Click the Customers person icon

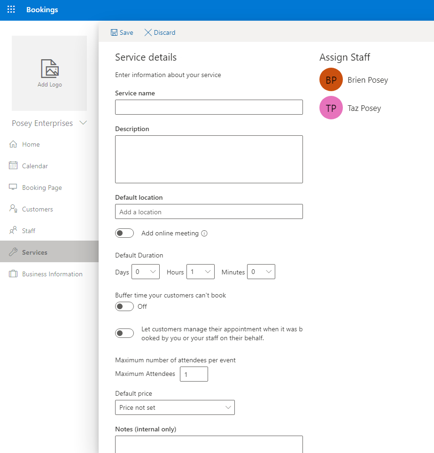coord(13,209)
